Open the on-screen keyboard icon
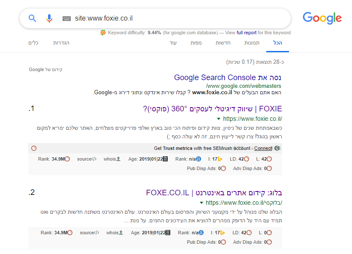Image resolution: width=352 pixels, height=254 pixels. [x=66, y=18]
